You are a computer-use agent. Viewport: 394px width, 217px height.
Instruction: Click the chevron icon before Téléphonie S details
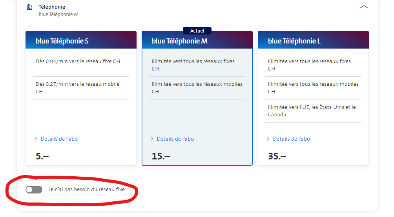coord(36,139)
